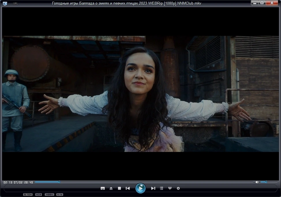Stop the video playback
This screenshot has height=197, width=281.
[x=119, y=188]
